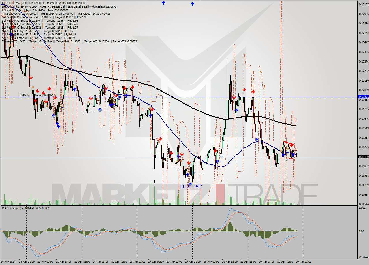369x265 pixels.
Task: Click the MACD(12,26,9) indicator label
Action: click(x=26, y=208)
